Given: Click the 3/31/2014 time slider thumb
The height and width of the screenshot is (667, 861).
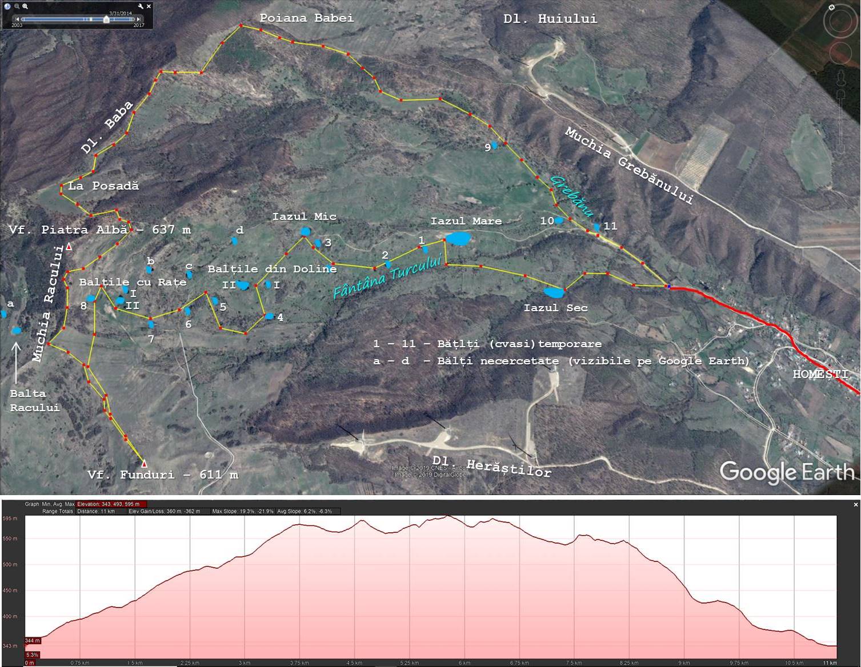Looking at the screenshot, I should coord(106,19).
